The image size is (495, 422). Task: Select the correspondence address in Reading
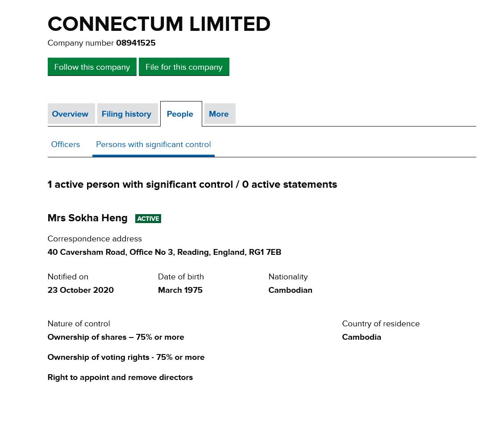click(x=164, y=252)
